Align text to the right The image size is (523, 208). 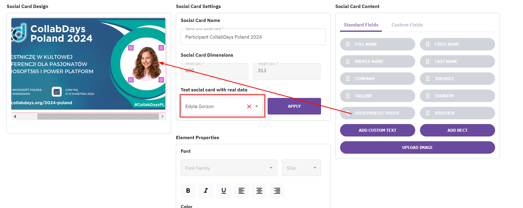[277, 190]
